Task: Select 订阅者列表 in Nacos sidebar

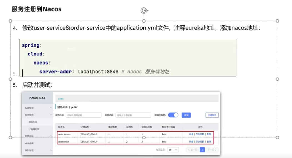Action: click(x=34, y=129)
